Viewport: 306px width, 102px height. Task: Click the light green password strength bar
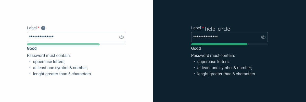63,44
